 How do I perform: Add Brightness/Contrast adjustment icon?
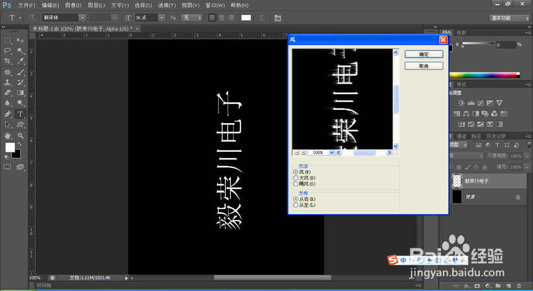(x=461, y=103)
